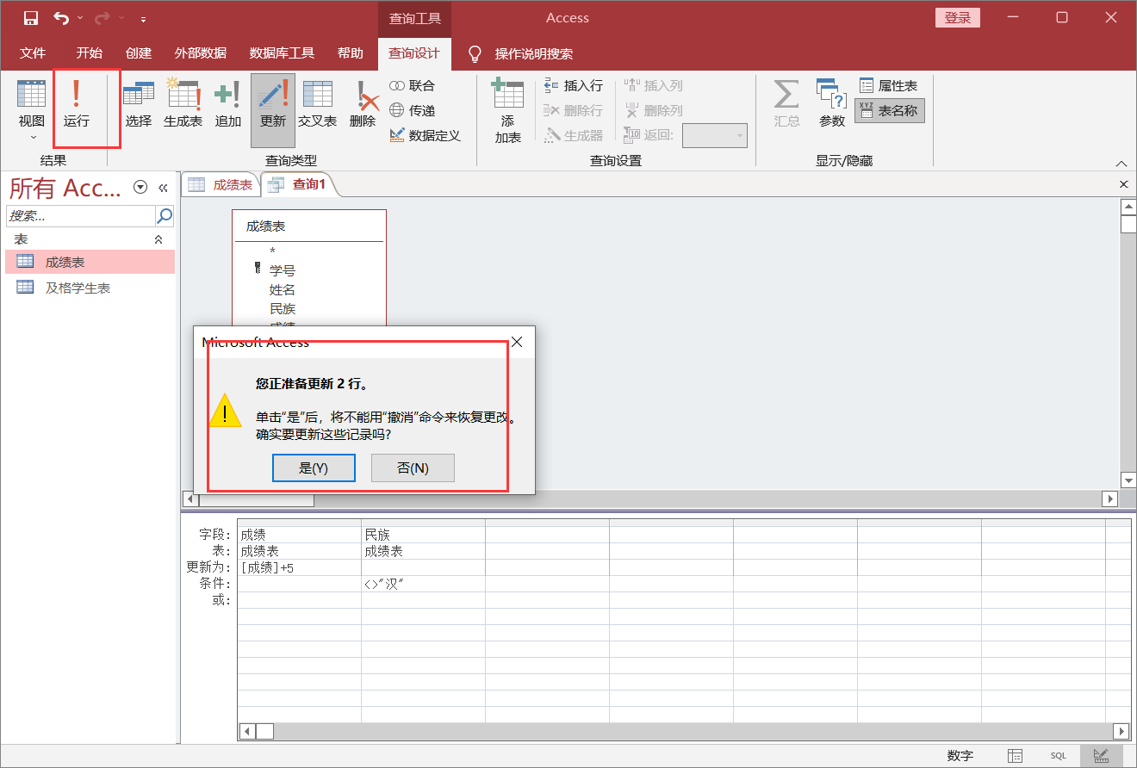The width and height of the screenshot is (1137, 768).
Task: Select 联合 union query
Action: (413, 86)
